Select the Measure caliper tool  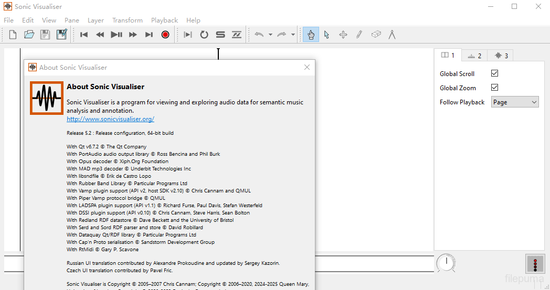coord(392,35)
